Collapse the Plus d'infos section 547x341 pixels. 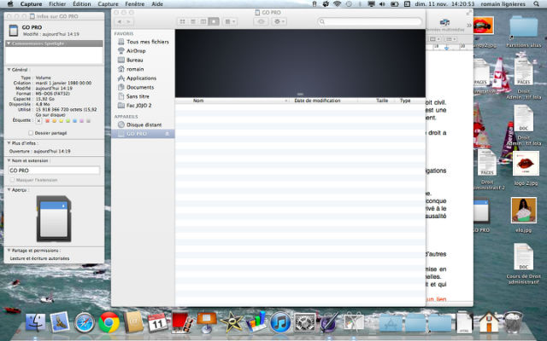coord(9,143)
